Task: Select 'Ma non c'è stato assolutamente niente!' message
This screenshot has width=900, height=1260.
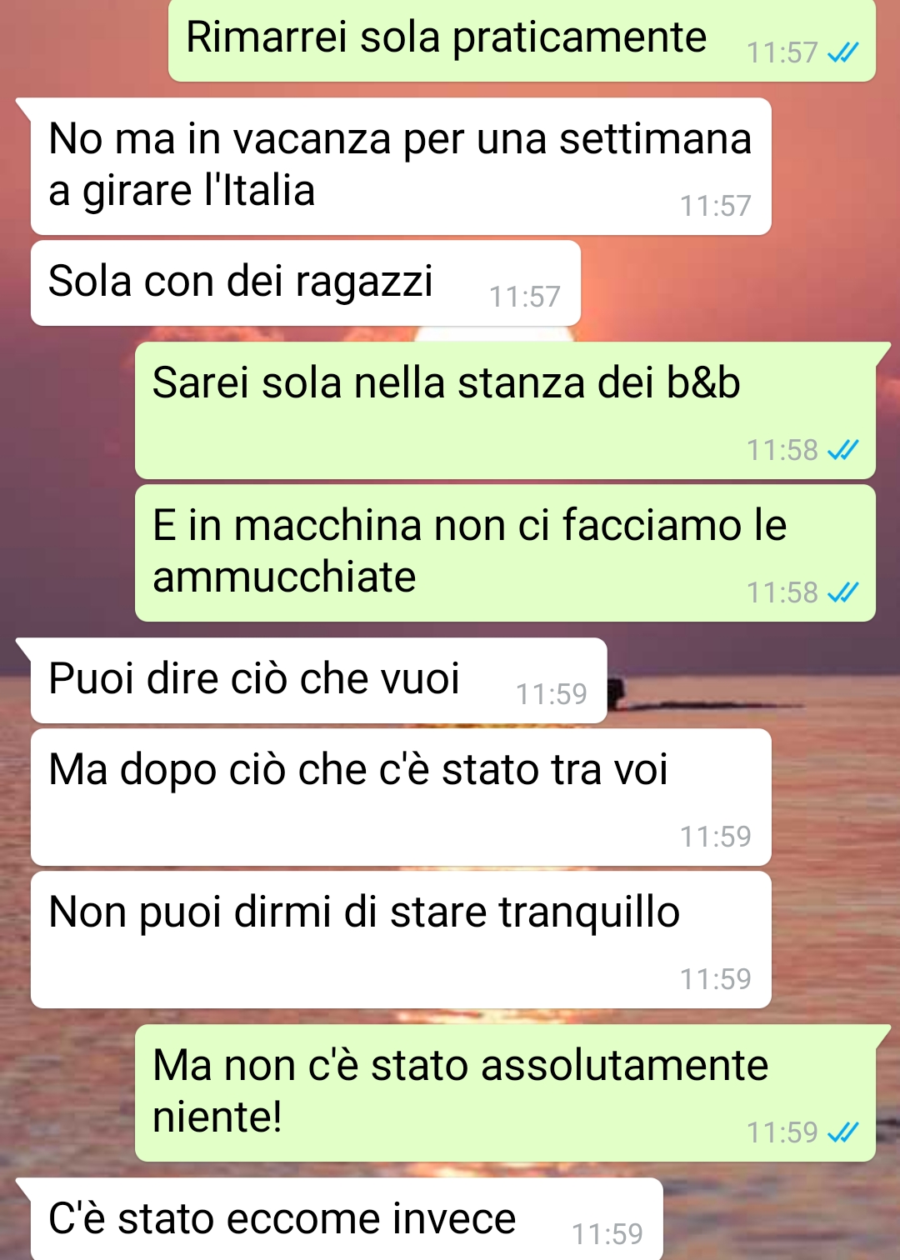Action: pyautogui.click(x=505, y=1092)
